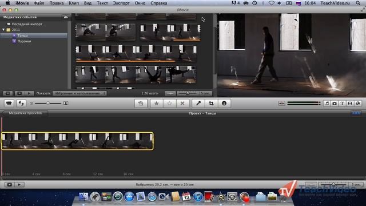Open the Показать filter dropdown
This screenshot has height=206, width=366.
[80, 93]
